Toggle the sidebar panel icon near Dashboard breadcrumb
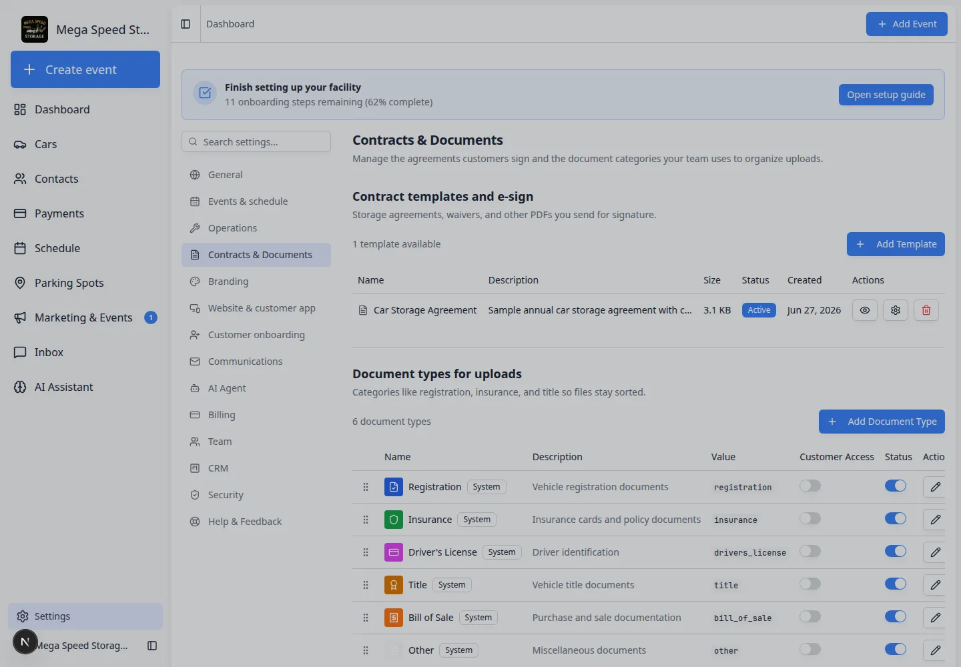The width and height of the screenshot is (961, 667). (x=186, y=24)
